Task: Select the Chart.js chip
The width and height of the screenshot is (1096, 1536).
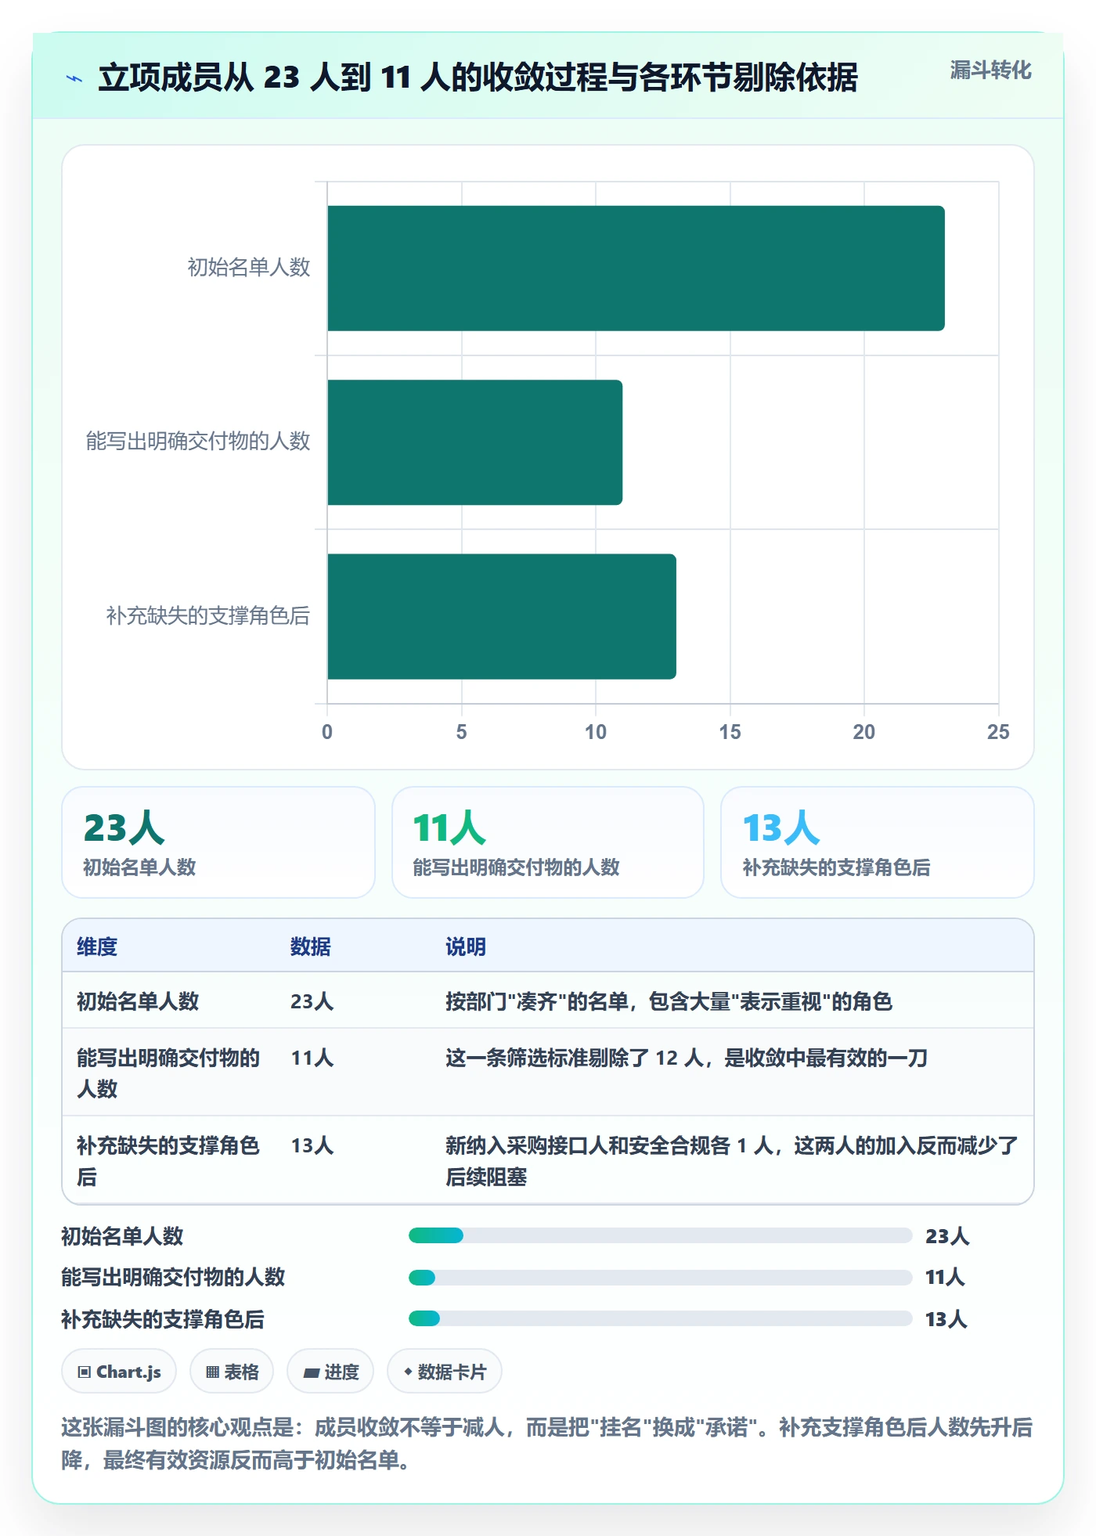Action: [x=119, y=1371]
